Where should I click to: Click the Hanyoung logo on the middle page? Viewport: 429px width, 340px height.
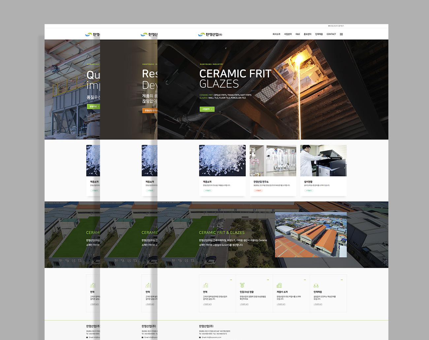149,34
